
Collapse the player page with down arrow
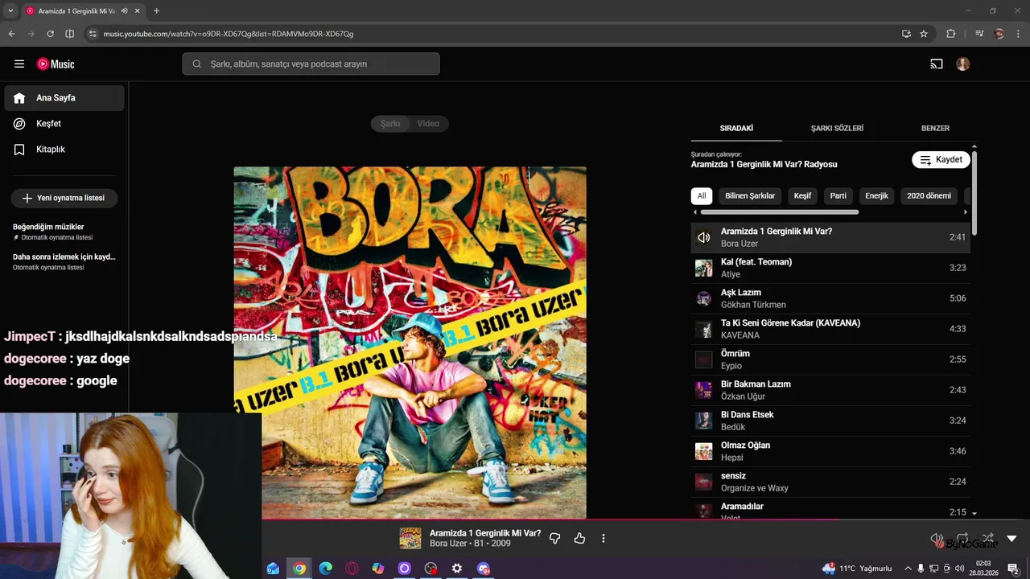pos(1011,539)
